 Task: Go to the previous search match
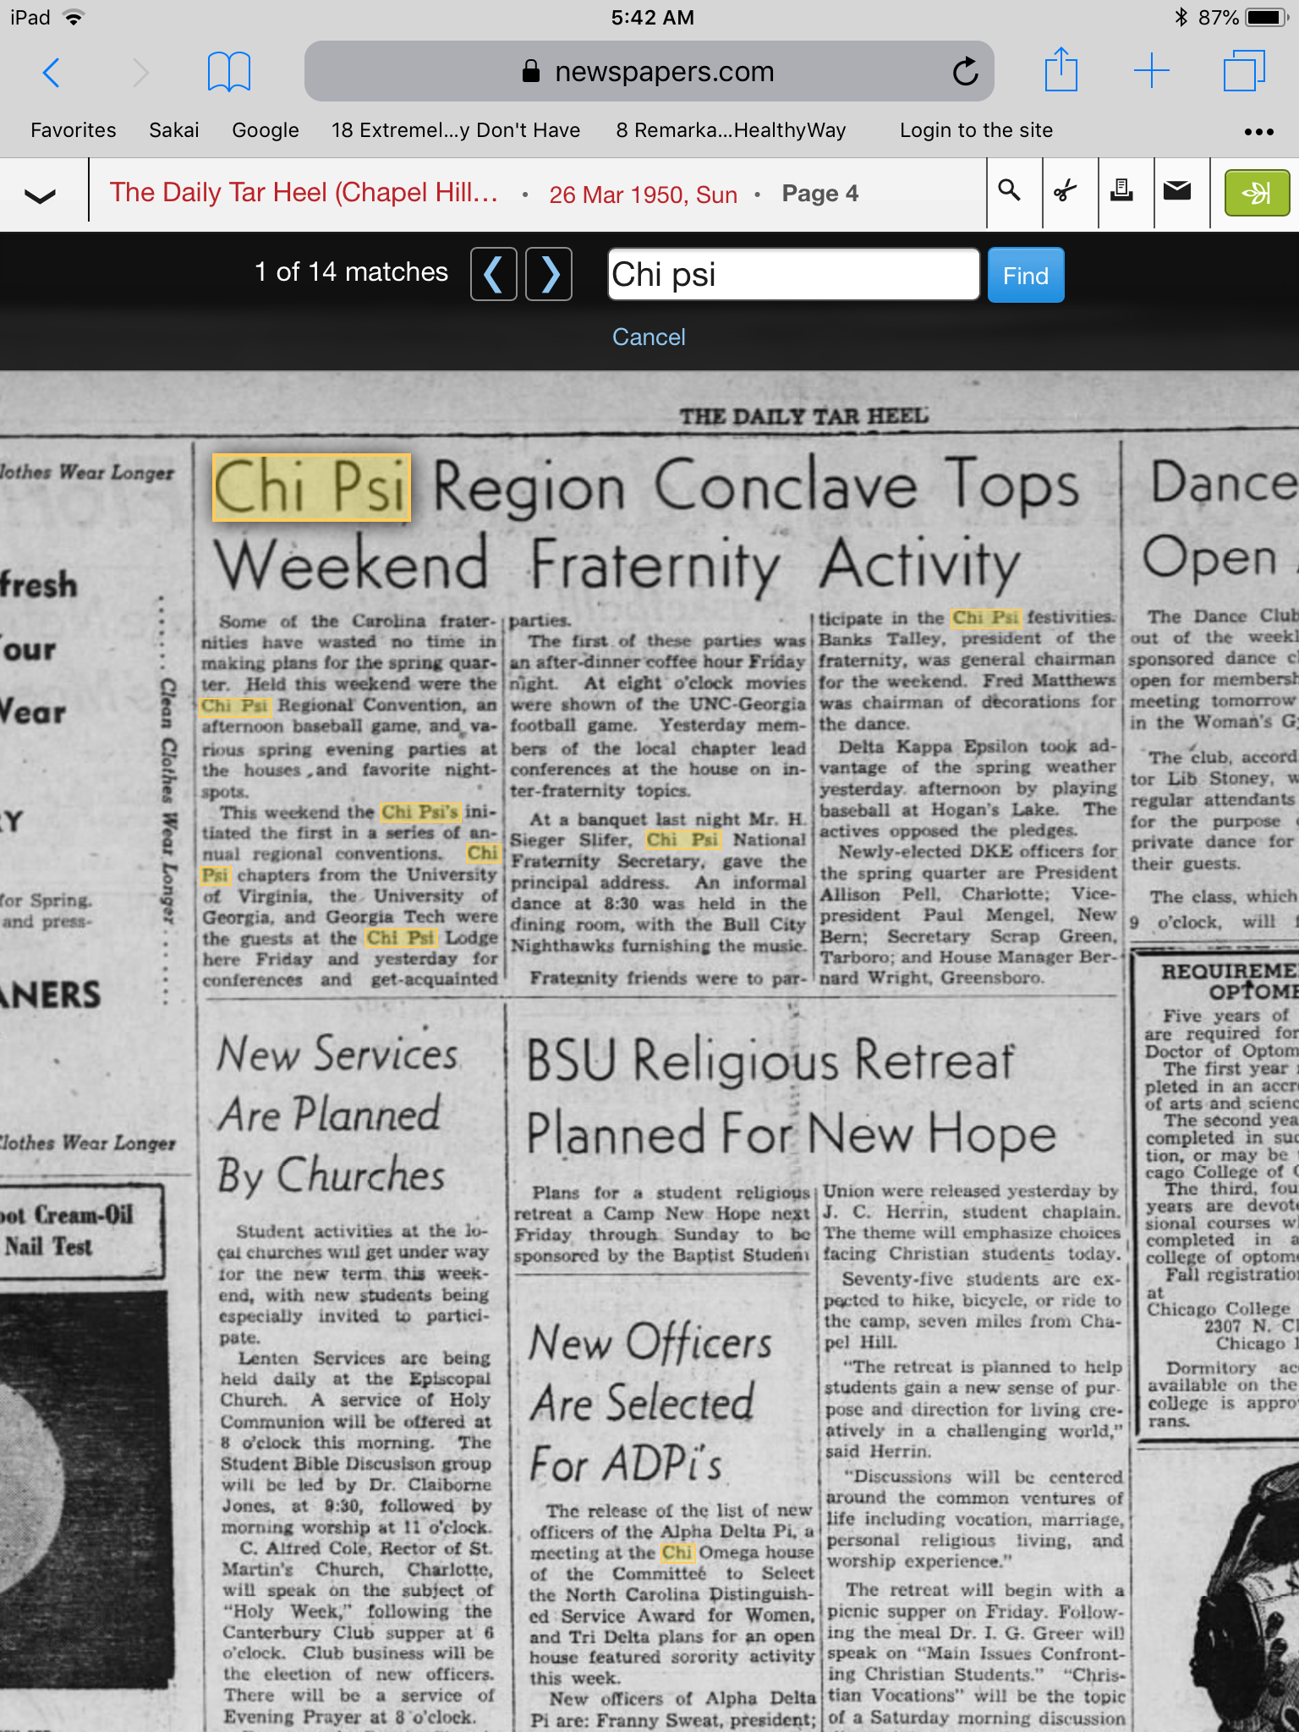pos(494,274)
